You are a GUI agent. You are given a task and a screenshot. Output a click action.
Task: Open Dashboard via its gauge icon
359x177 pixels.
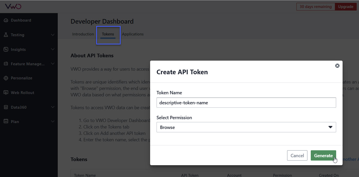click(6, 20)
